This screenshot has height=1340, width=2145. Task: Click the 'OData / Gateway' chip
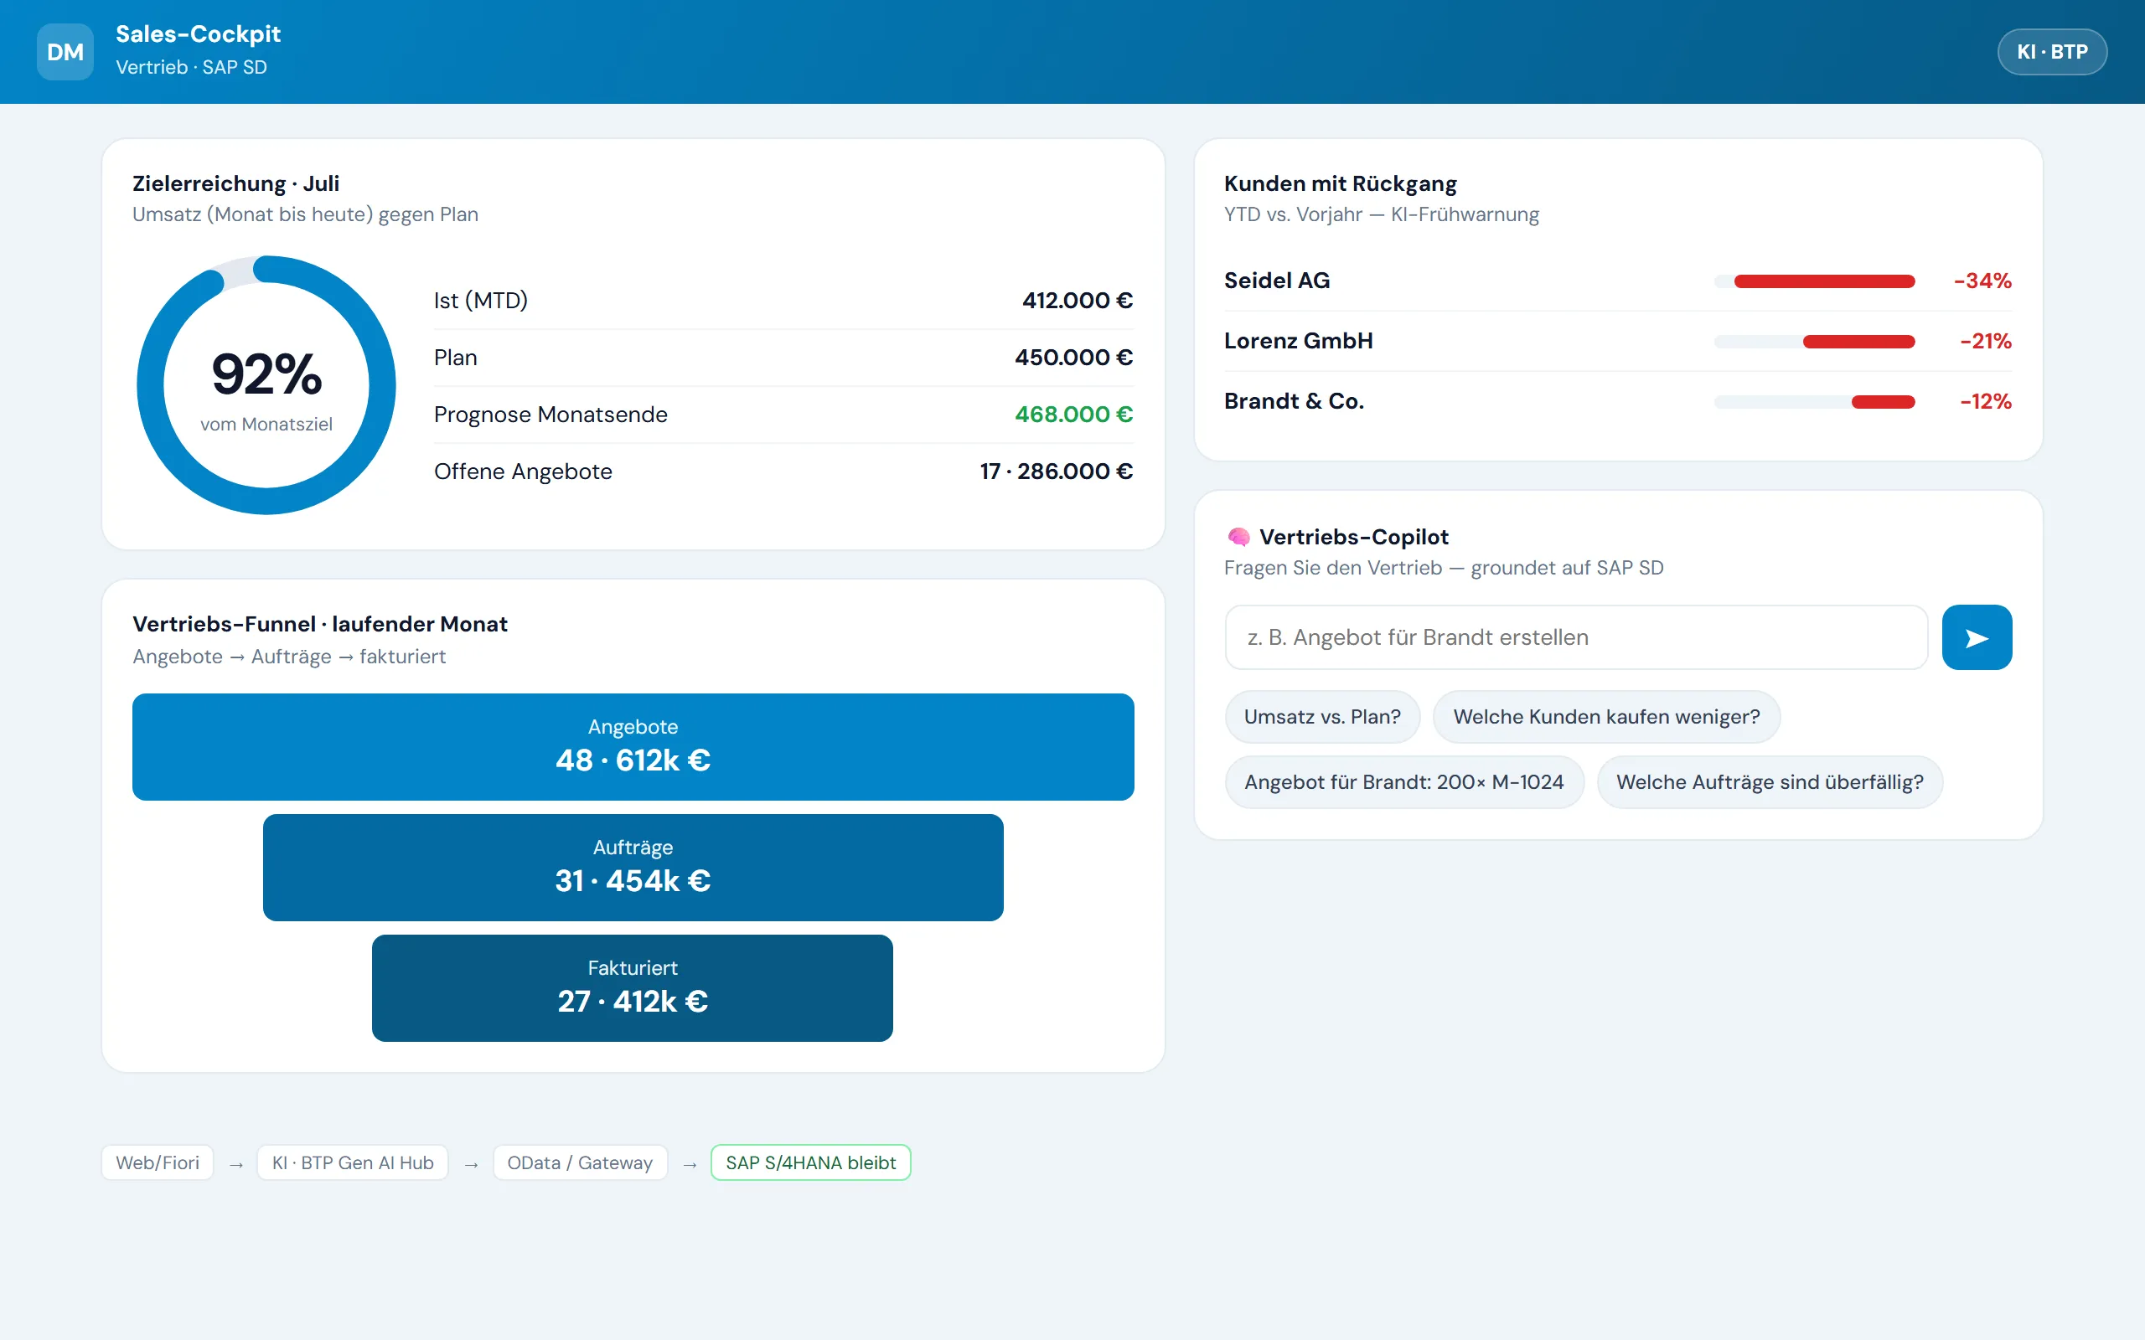(580, 1162)
